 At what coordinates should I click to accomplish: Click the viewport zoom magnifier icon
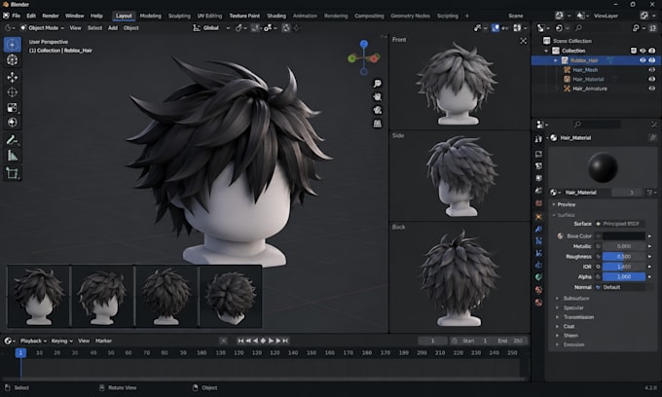point(377,84)
